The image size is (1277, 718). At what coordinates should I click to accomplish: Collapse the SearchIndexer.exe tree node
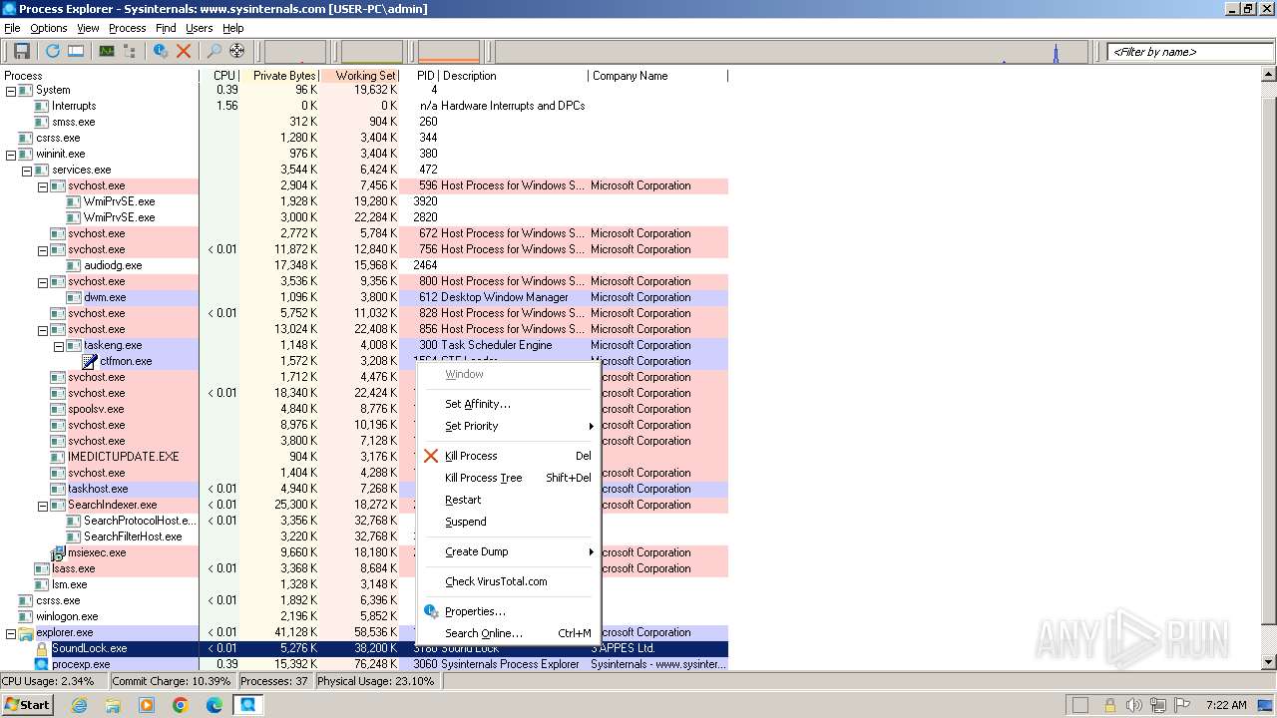(x=43, y=505)
